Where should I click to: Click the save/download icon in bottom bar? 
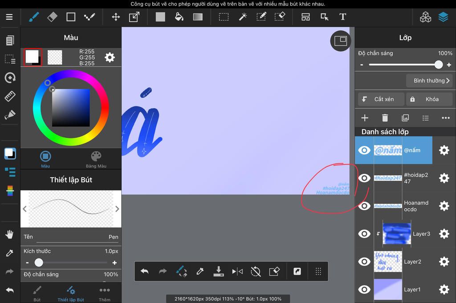[x=218, y=271]
